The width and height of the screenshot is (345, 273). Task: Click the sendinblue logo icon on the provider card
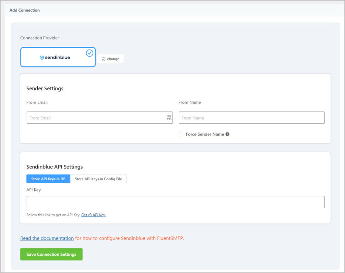coord(42,57)
